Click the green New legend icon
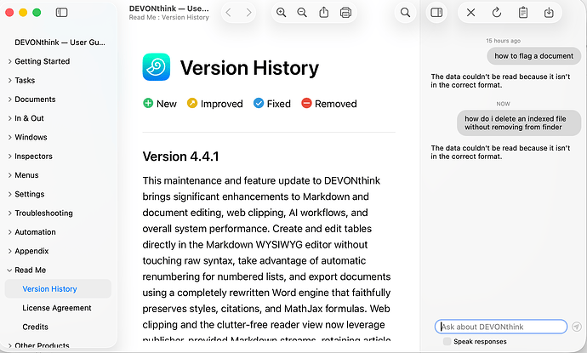This screenshot has height=353, width=587. point(148,103)
